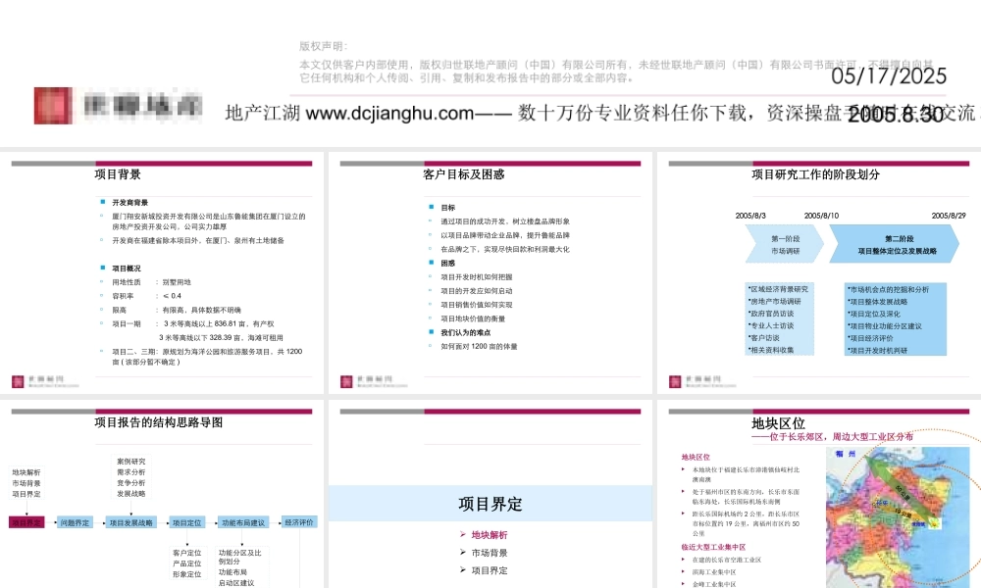Click the 2005/8/29 date label
Viewport: 981px width, 588px height.
(949, 216)
